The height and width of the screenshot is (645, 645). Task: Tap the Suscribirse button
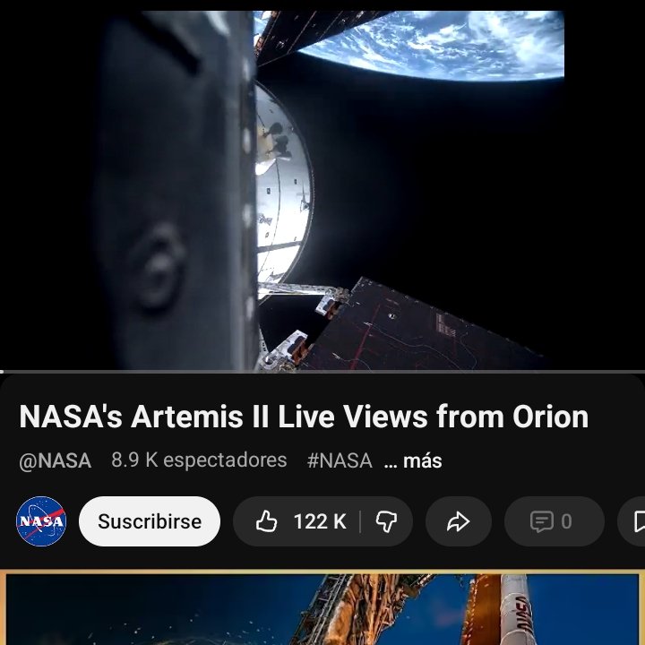tap(150, 521)
